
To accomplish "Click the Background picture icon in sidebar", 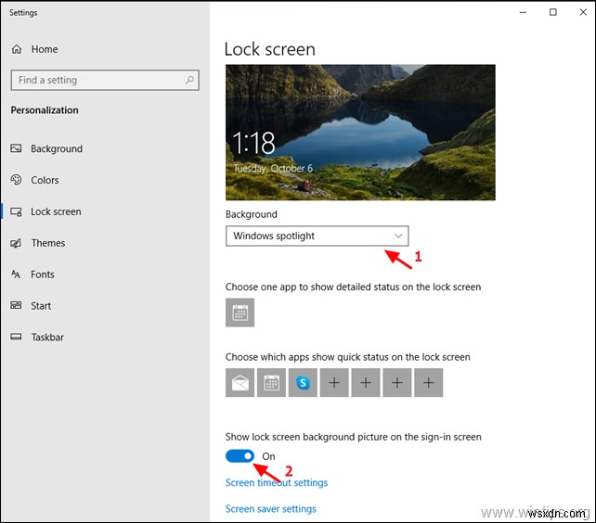I will pos(16,148).
